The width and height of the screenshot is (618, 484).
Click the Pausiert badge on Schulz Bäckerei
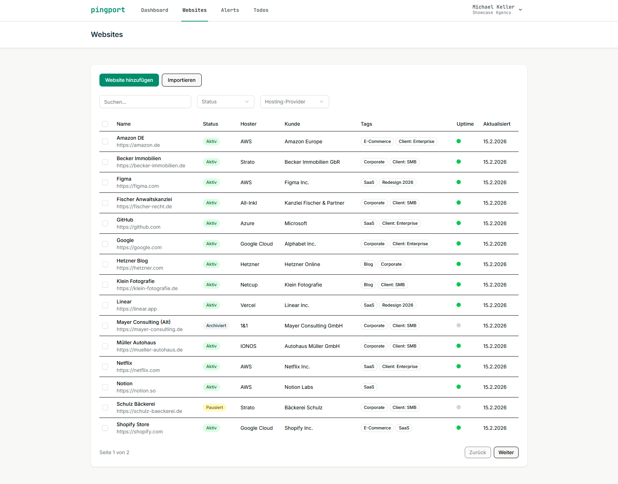click(215, 407)
